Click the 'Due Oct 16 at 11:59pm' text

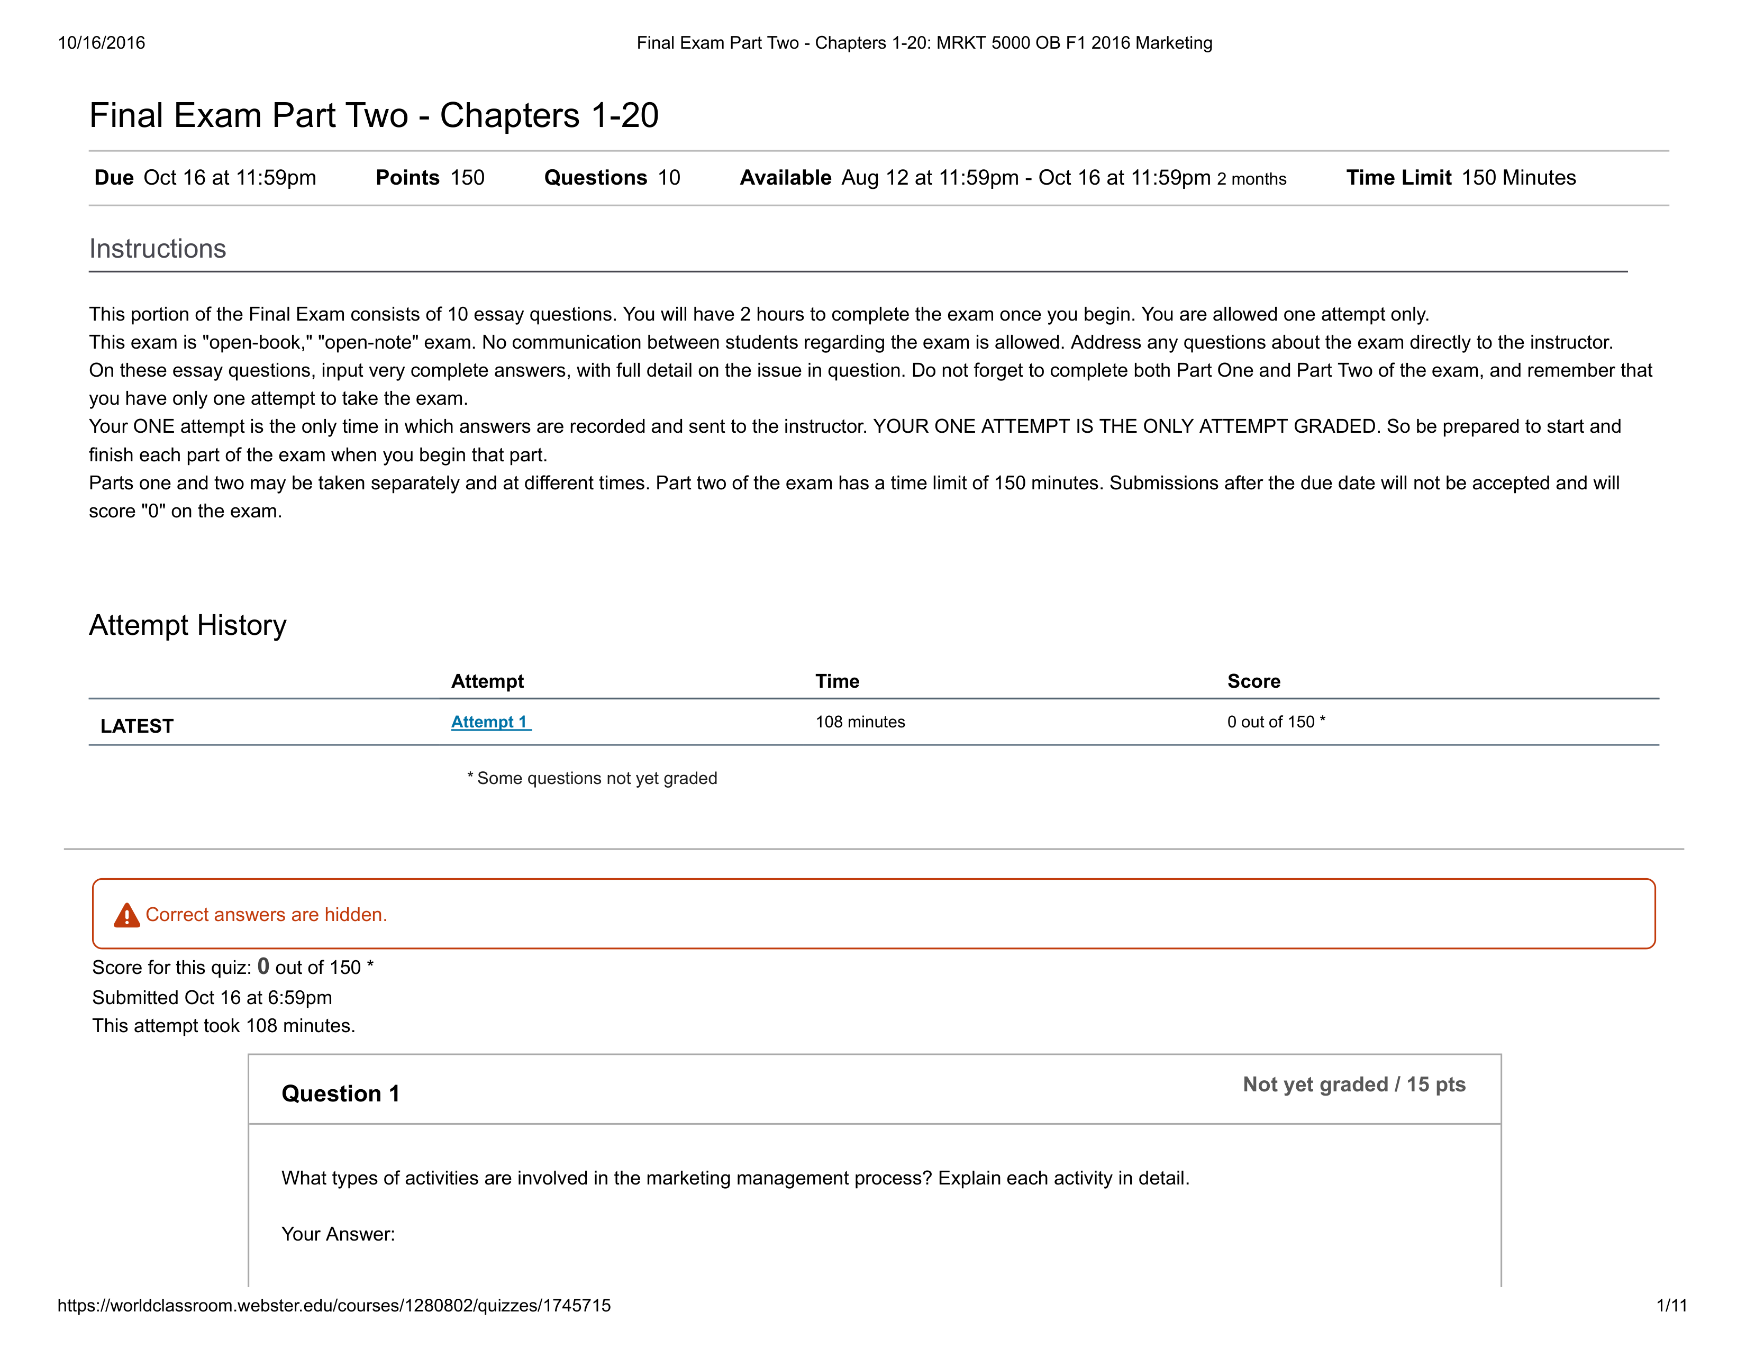point(205,177)
